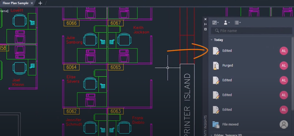Open Activity Insights palette properties gear
The height and width of the screenshot is (136, 294).
coord(205,29)
